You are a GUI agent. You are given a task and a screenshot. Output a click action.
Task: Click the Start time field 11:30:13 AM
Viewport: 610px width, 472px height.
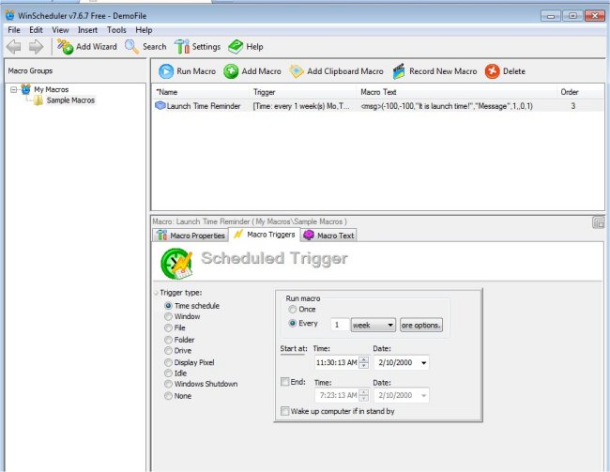point(337,362)
